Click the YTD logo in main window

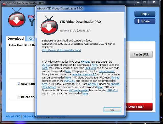tap(17, 18)
